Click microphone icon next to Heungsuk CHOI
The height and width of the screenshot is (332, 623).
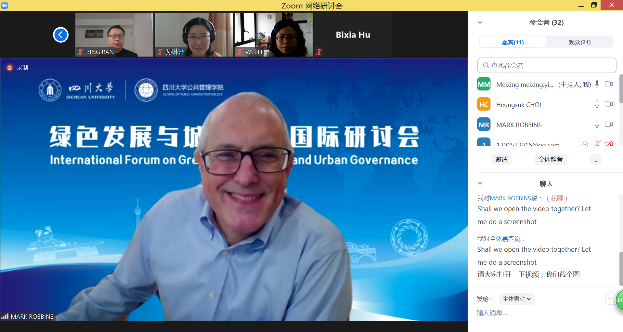[x=597, y=104]
